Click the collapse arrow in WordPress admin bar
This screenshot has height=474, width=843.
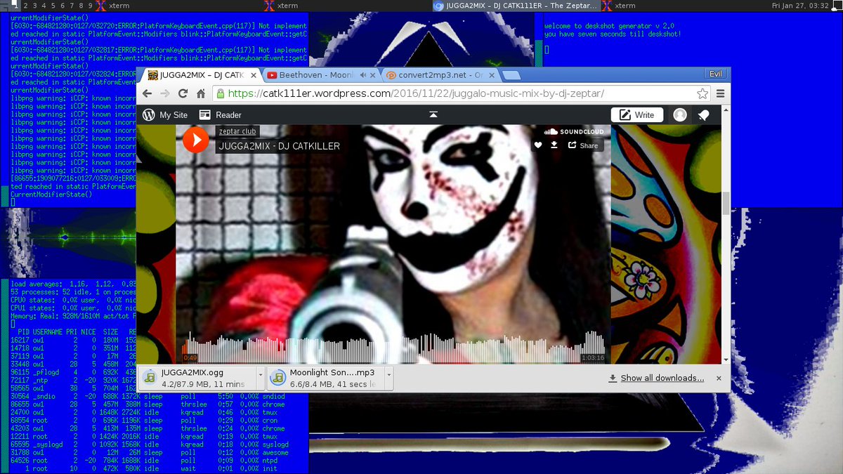(433, 114)
